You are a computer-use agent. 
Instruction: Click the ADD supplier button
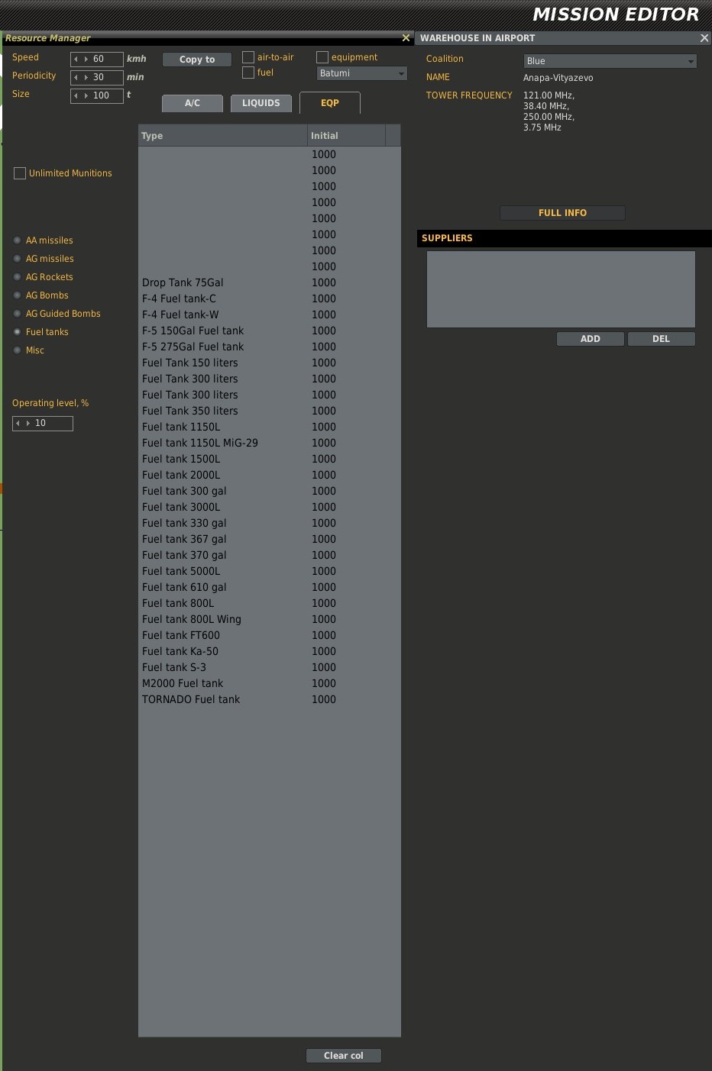tap(591, 339)
